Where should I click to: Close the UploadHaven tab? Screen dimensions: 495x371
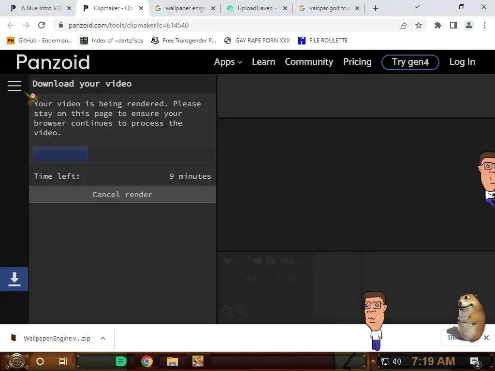285,8
